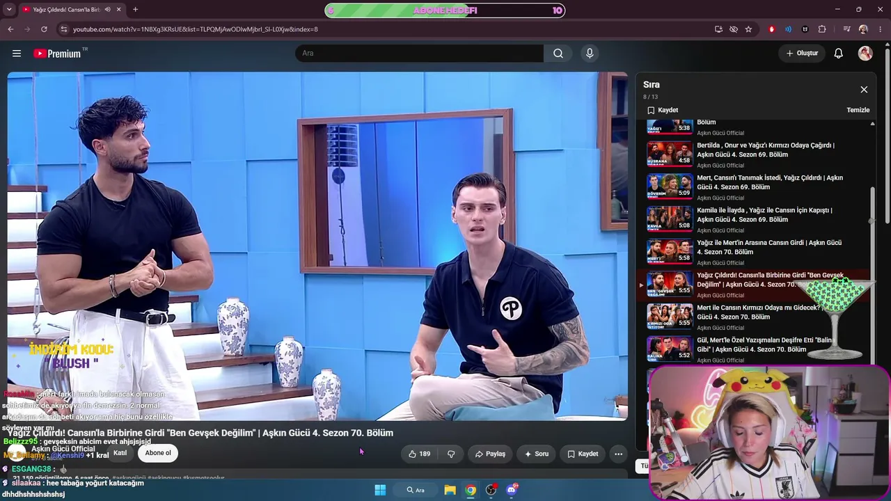The image size is (891, 501).
Task: Click the Oluştur create button
Action: pos(802,54)
